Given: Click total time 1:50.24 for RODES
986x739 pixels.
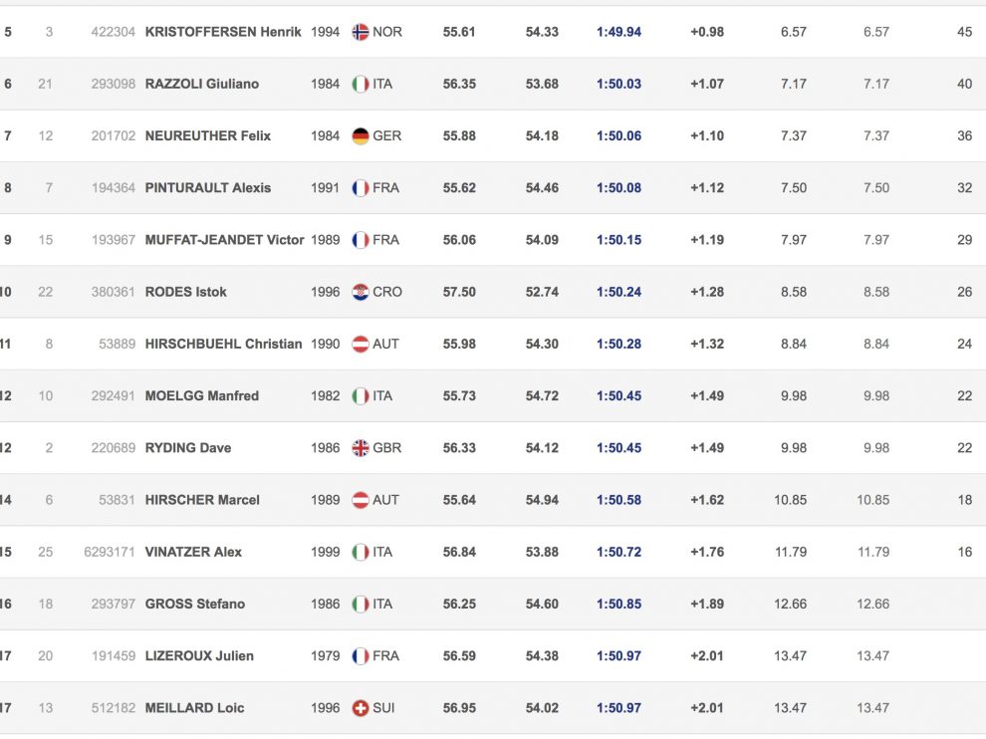Looking at the screenshot, I should point(618,292).
